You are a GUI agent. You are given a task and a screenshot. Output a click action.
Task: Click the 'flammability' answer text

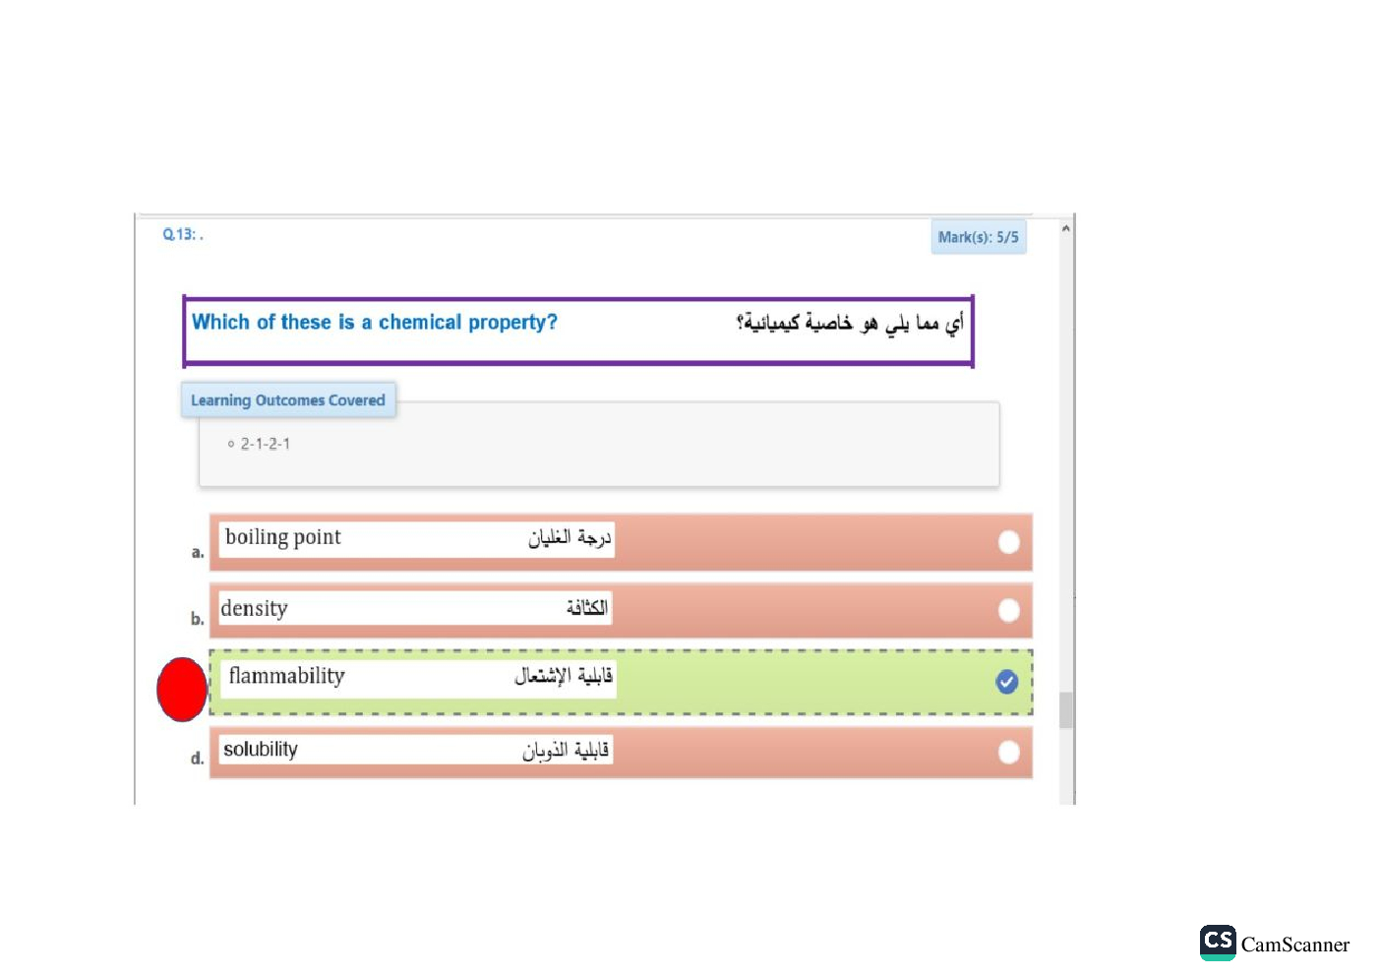click(286, 676)
